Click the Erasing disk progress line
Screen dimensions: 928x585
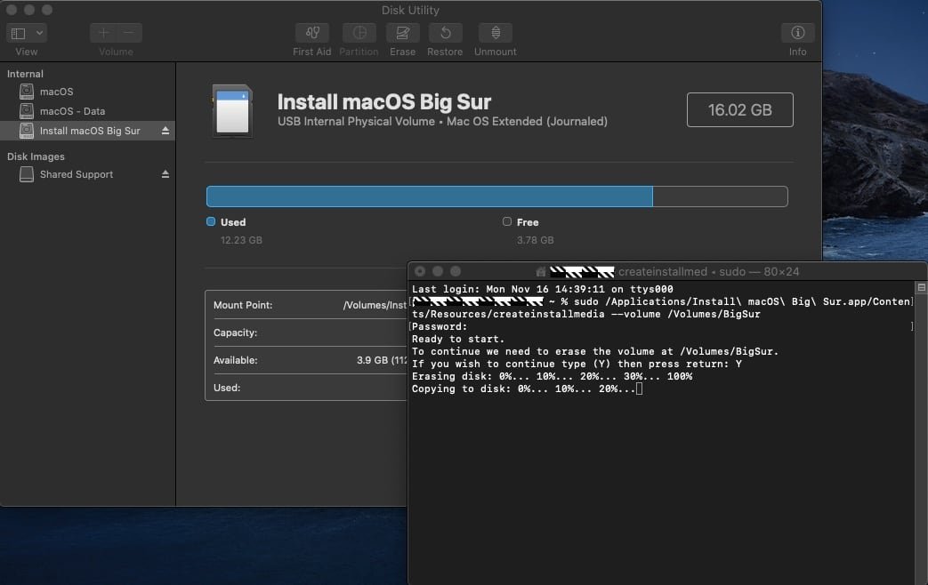pos(552,376)
